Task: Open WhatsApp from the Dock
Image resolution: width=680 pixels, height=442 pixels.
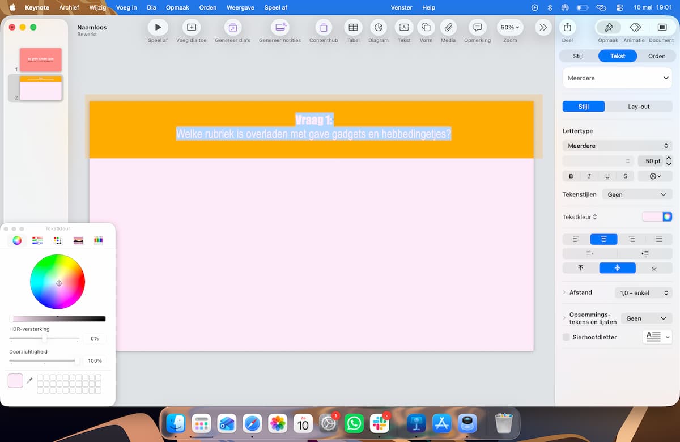Action: tap(354, 423)
